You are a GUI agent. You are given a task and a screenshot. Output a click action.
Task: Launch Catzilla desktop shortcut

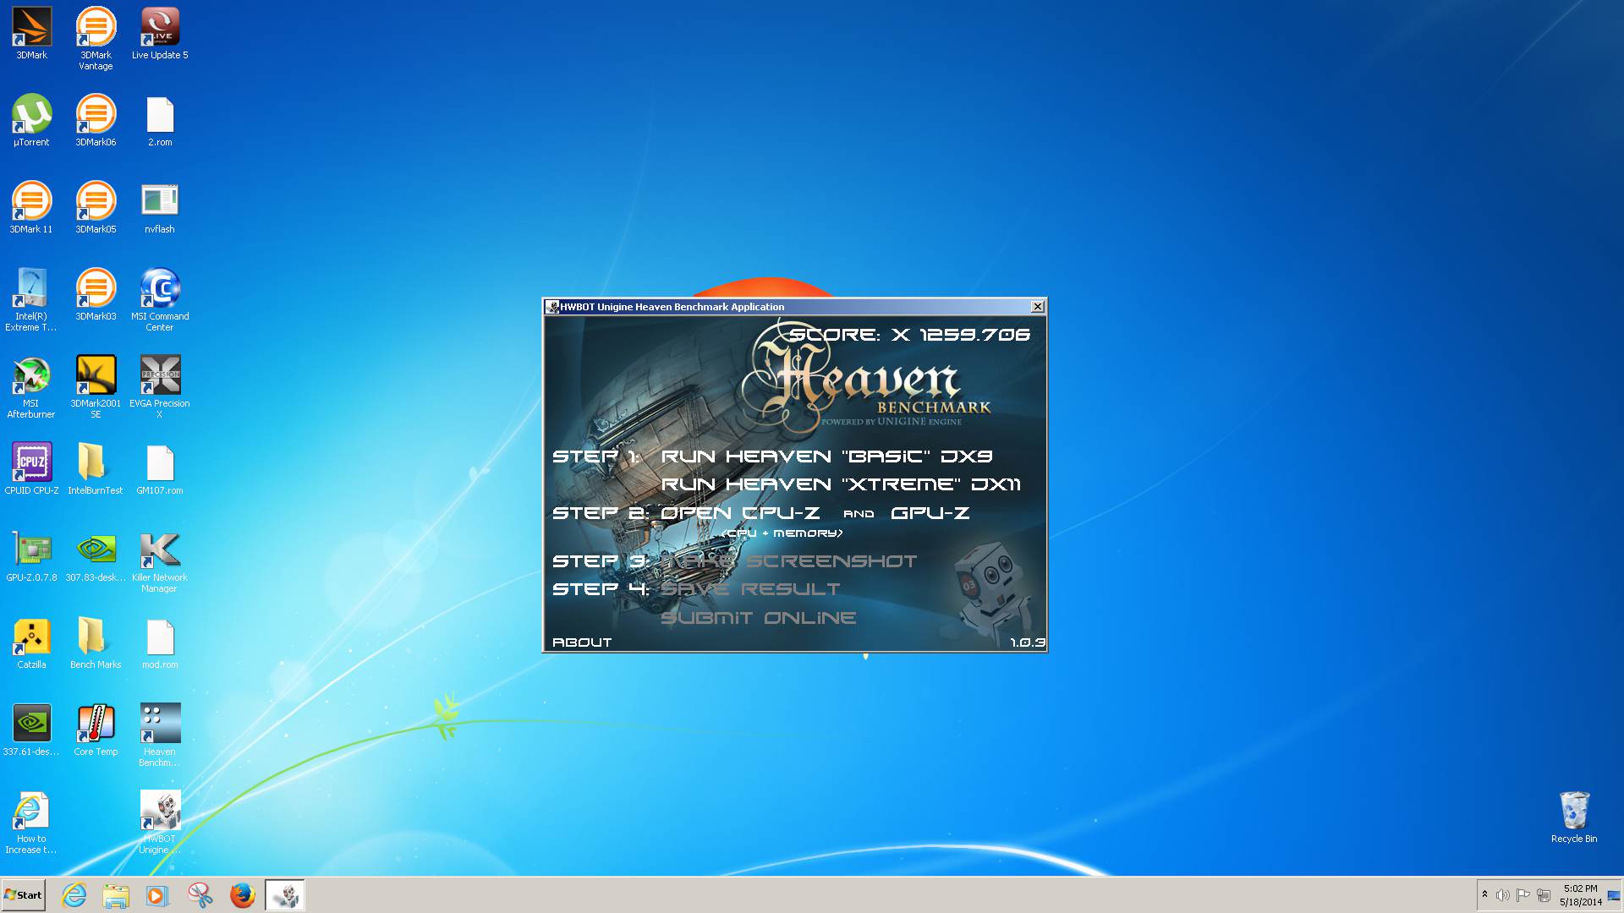(31, 643)
